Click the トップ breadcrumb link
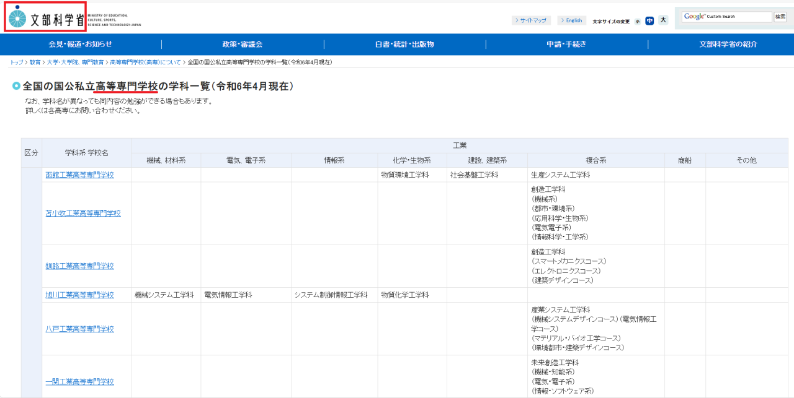 [x=16, y=63]
